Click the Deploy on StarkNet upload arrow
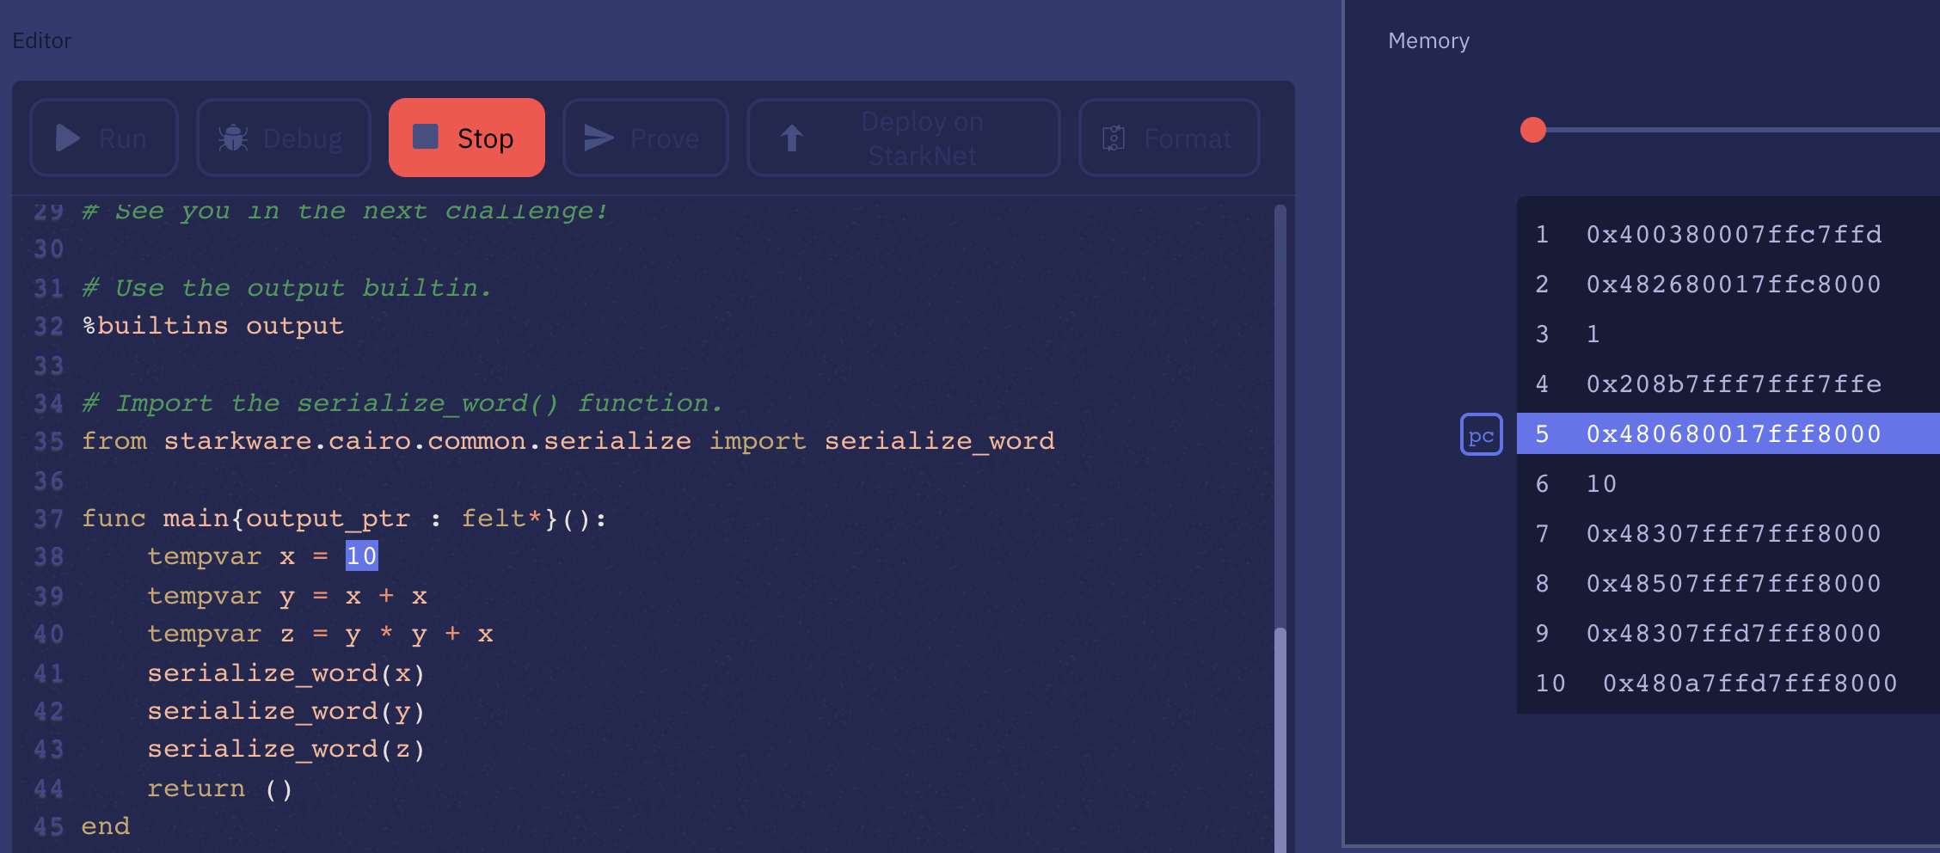The width and height of the screenshot is (1940, 853). pos(792,138)
